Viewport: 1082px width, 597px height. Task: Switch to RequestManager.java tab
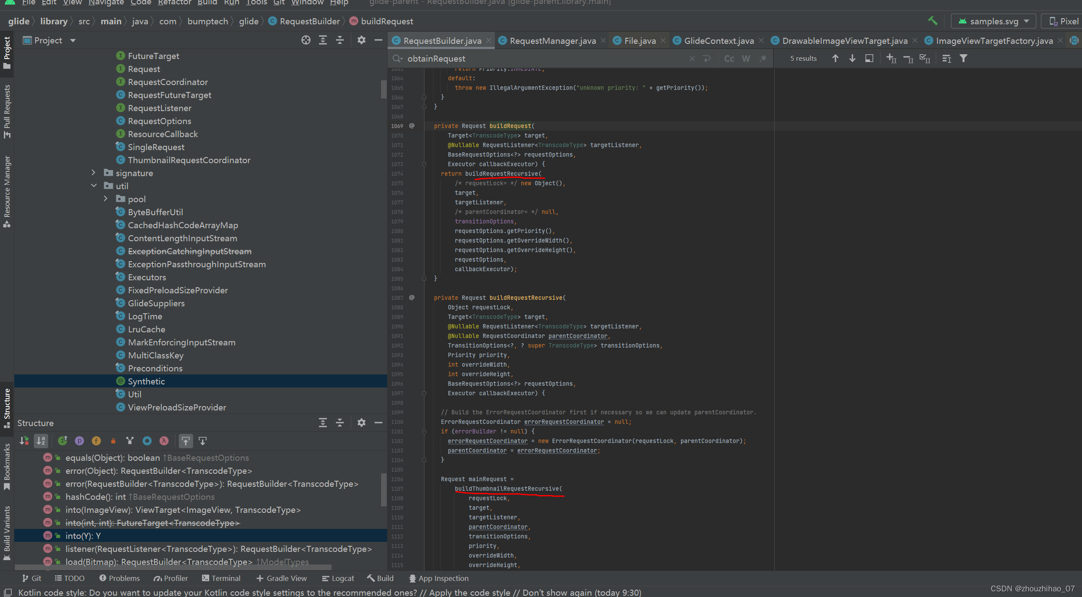552,41
